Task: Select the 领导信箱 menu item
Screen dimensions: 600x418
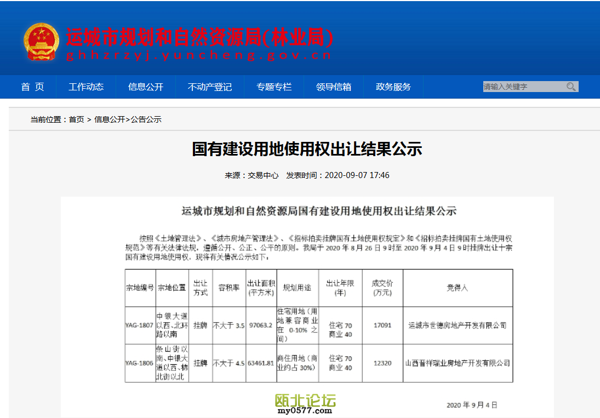Action: pyautogui.click(x=334, y=87)
